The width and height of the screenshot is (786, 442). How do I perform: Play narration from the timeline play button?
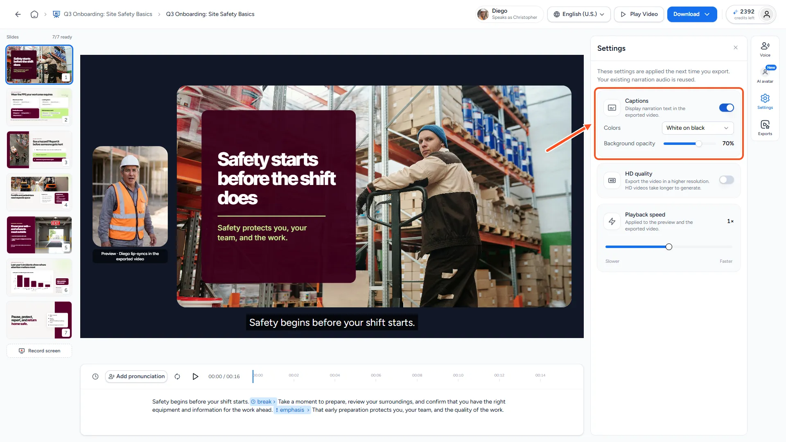[x=195, y=377]
